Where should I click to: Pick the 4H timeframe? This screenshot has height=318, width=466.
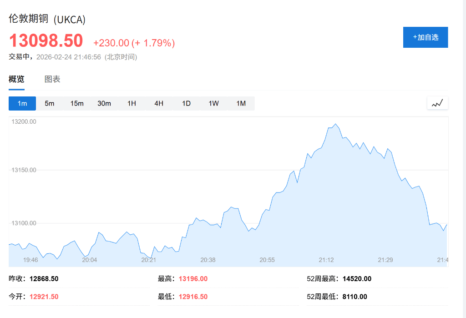tap(159, 103)
